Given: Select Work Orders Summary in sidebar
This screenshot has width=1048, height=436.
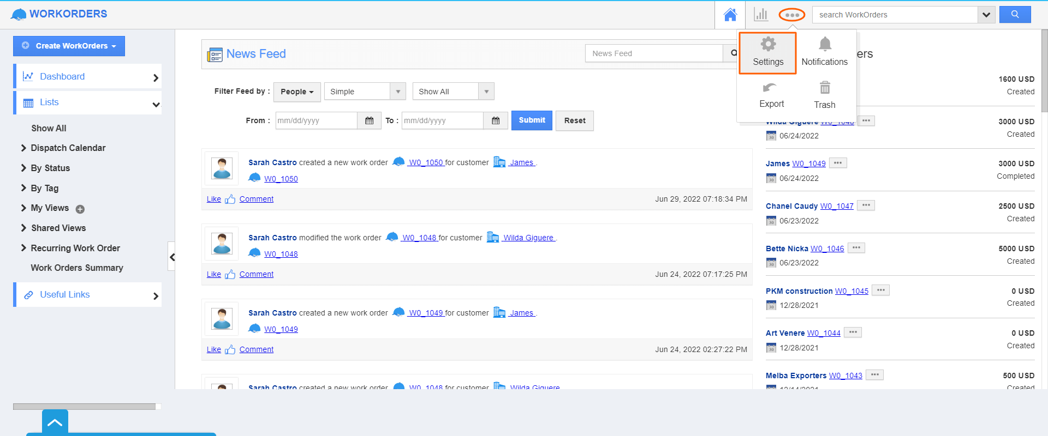Looking at the screenshot, I should click(x=77, y=268).
